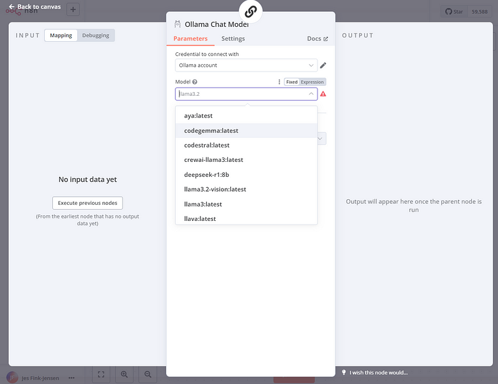The width and height of the screenshot is (498, 384).
Task: Click the link chain icon at the top of the node panel
Action: pos(251,12)
